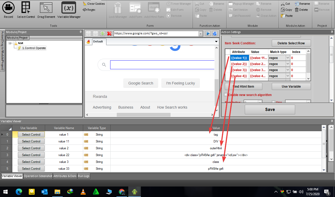Click the browser's horizontal scrollbar thumb
The image size is (335, 197).
click(x=143, y=115)
